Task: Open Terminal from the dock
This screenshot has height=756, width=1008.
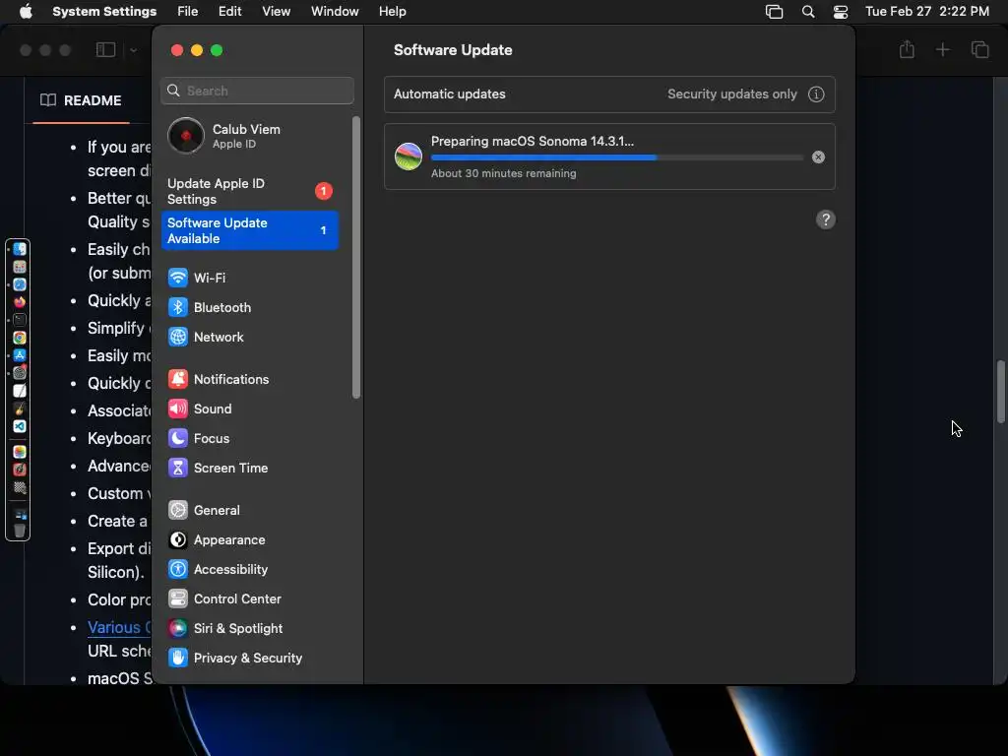Action: pos(20,320)
